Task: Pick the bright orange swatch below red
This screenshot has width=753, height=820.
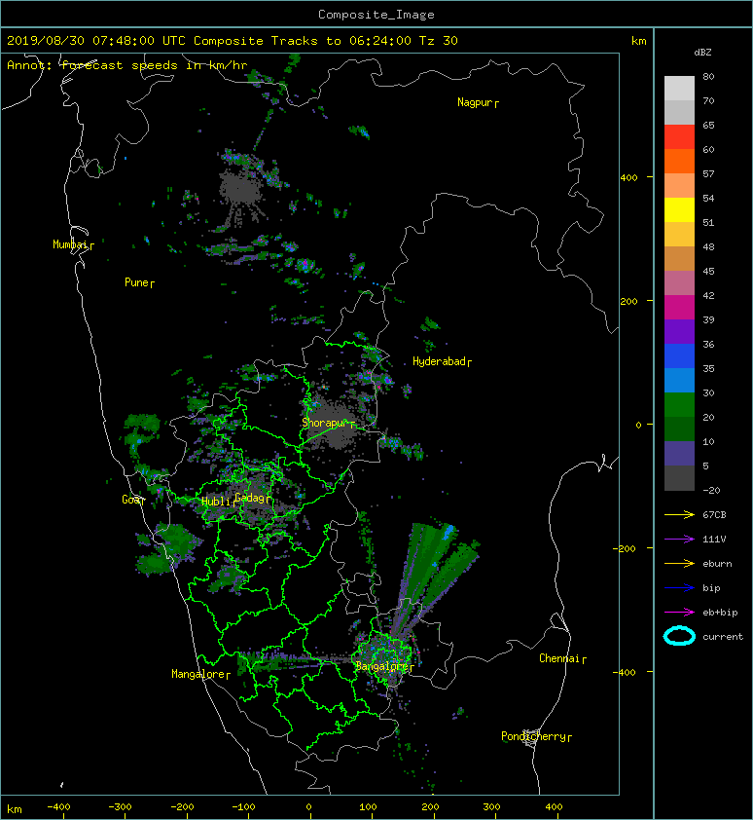Action: [x=679, y=161]
